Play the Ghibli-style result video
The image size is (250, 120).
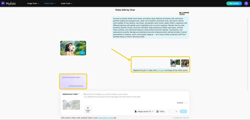[73, 48]
